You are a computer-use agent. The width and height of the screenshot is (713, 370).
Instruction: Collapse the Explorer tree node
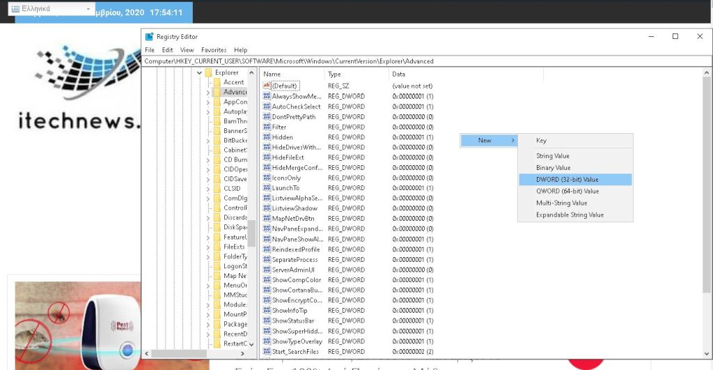point(199,73)
